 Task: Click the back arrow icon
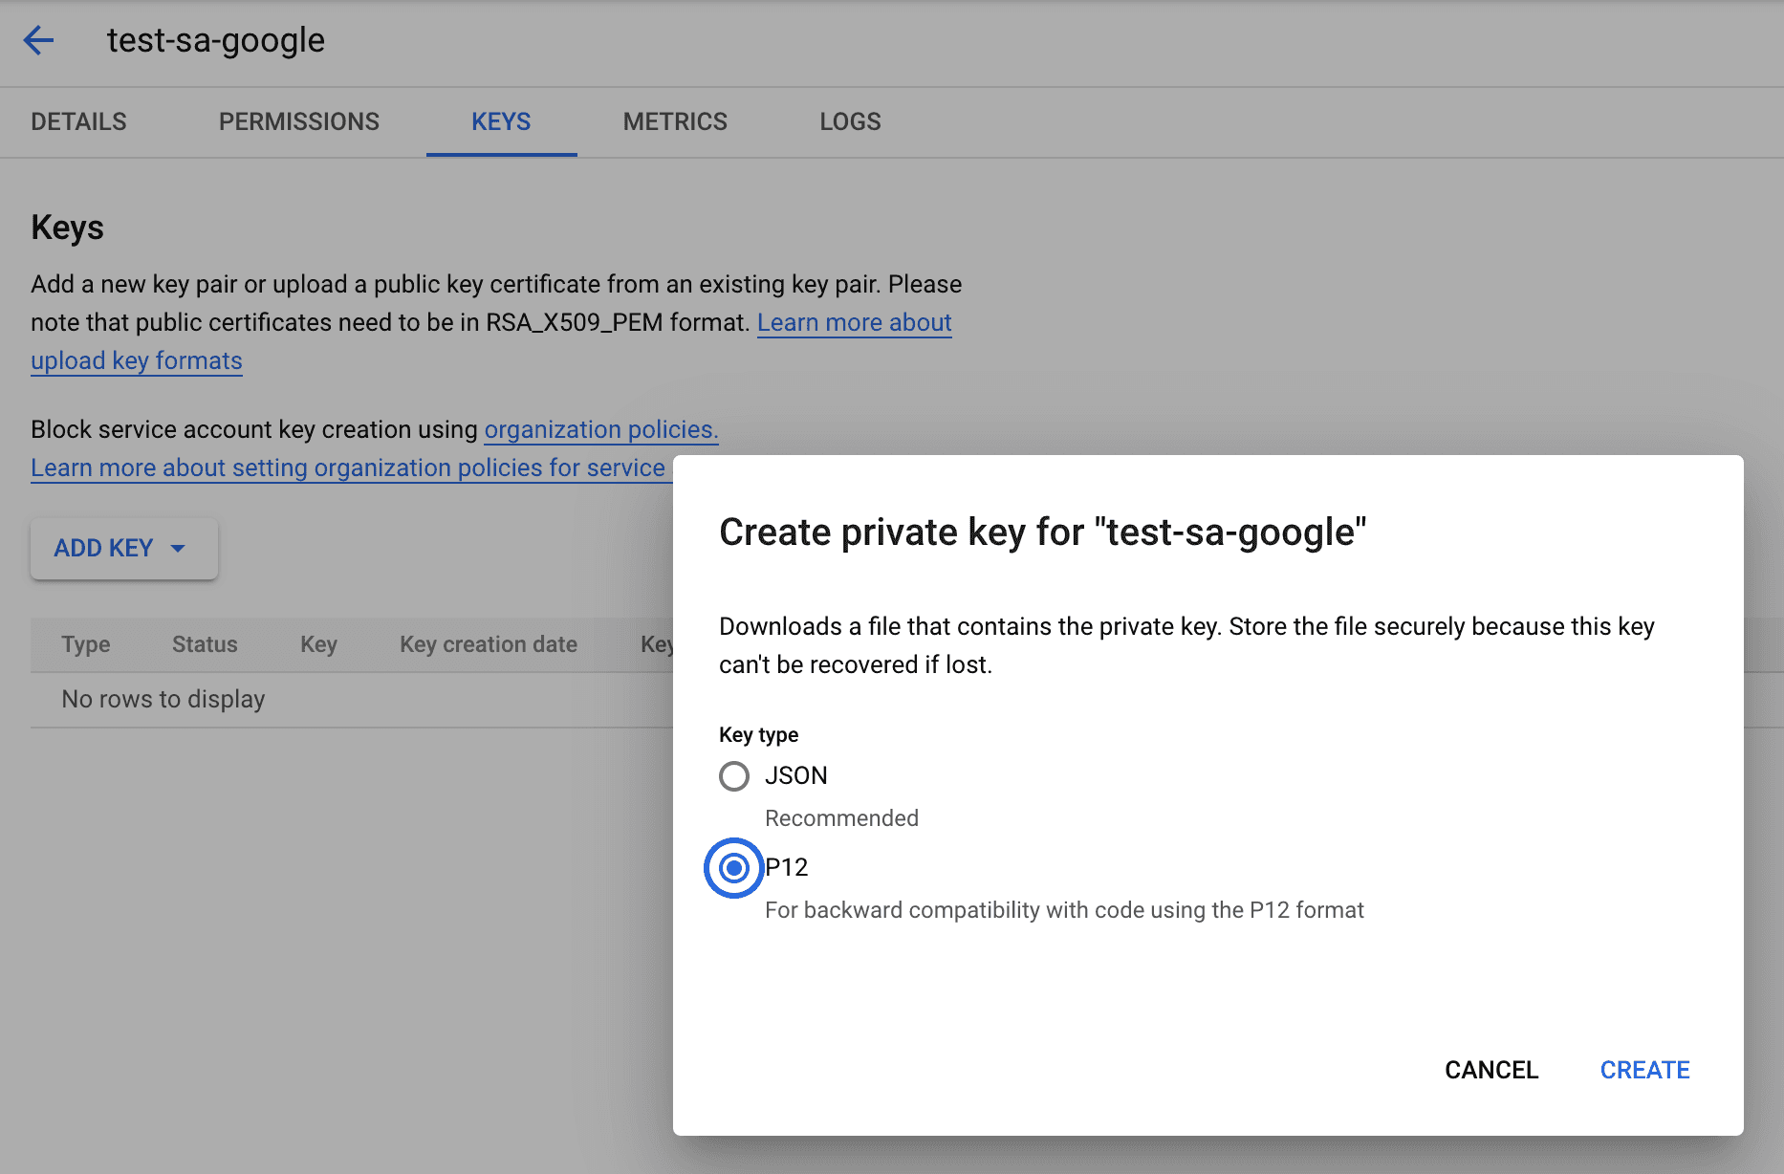[38, 40]
